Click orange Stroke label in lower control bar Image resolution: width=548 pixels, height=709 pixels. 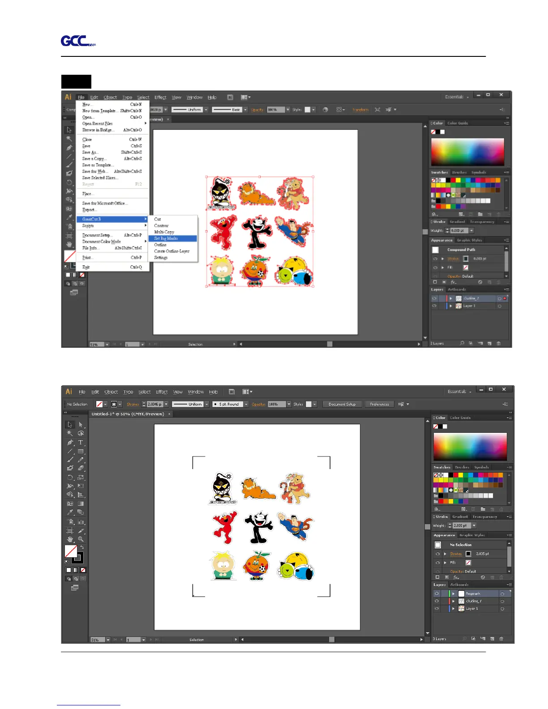click(x=133, y=404)
